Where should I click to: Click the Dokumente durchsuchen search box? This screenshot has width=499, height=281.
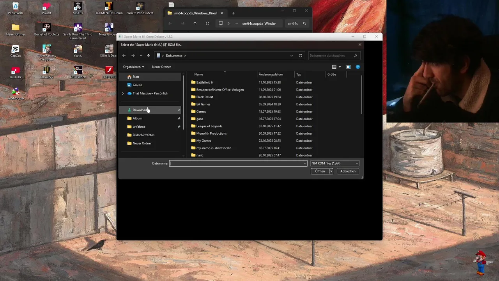[x=334, y=56]
